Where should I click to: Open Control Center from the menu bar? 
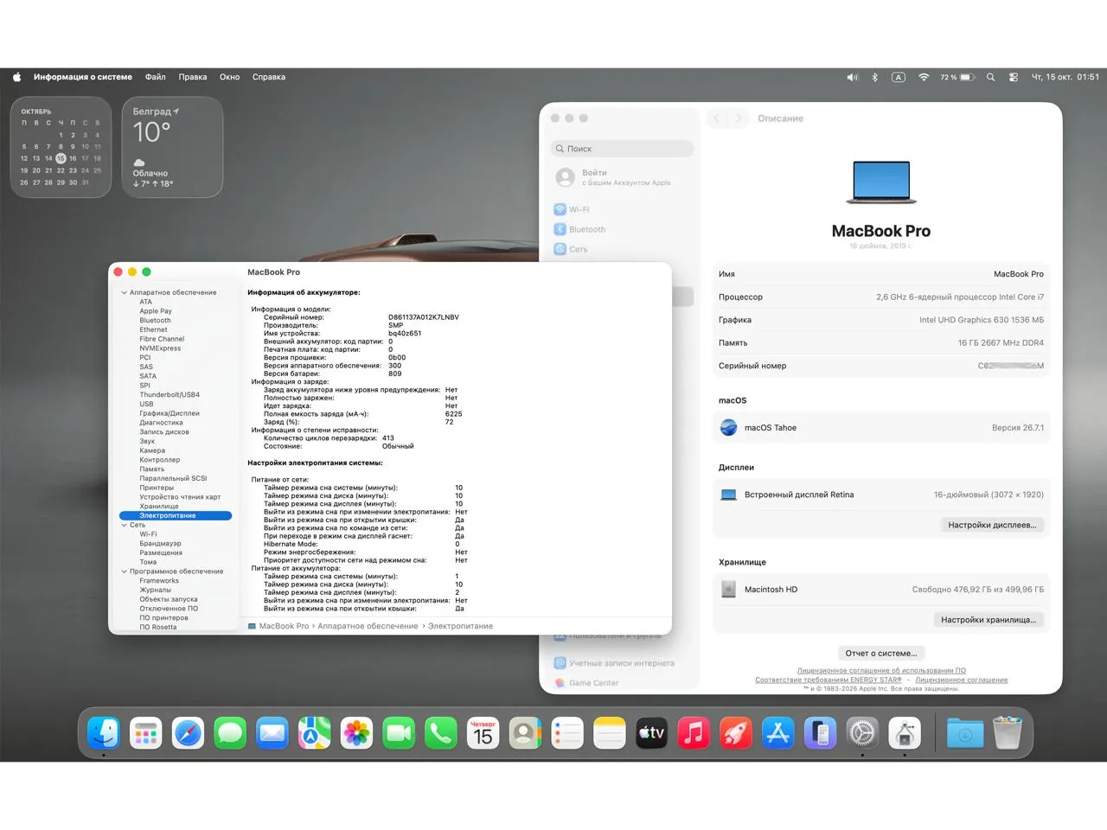point(1014,77)
